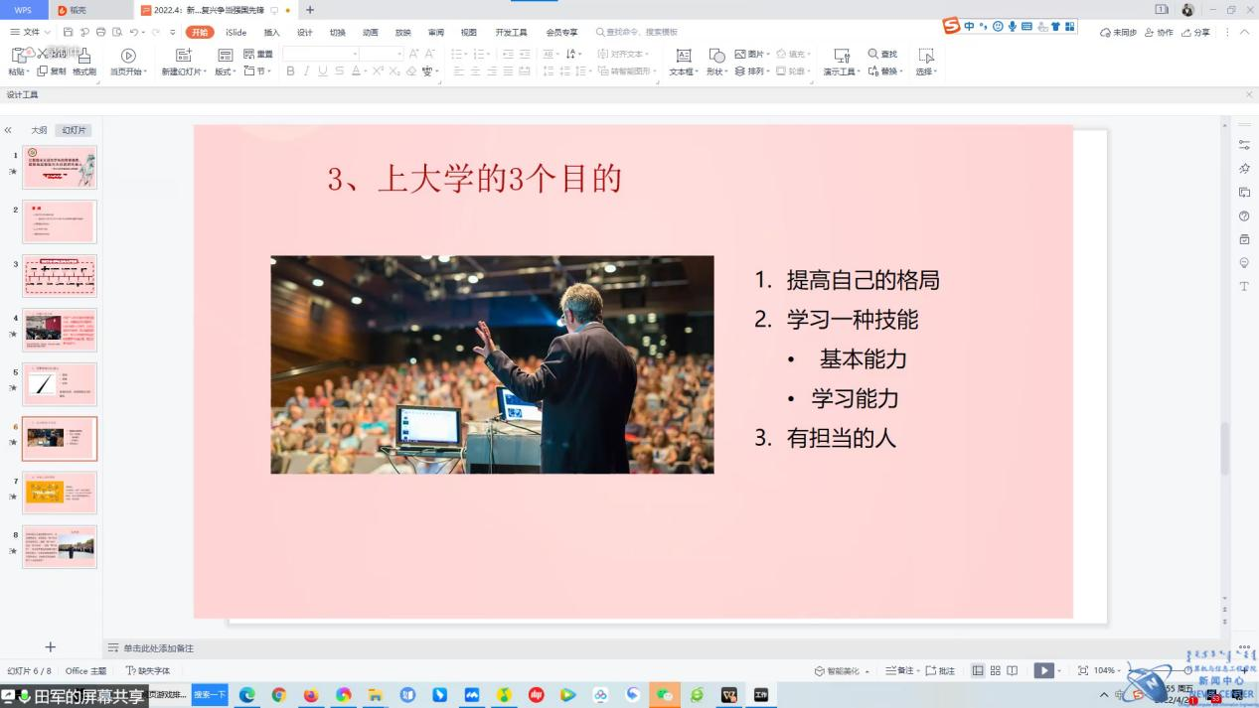This screenshot has height=708, width=1259.
Task: Click the Save icon in quick toolbar
Action: [68, 33]
